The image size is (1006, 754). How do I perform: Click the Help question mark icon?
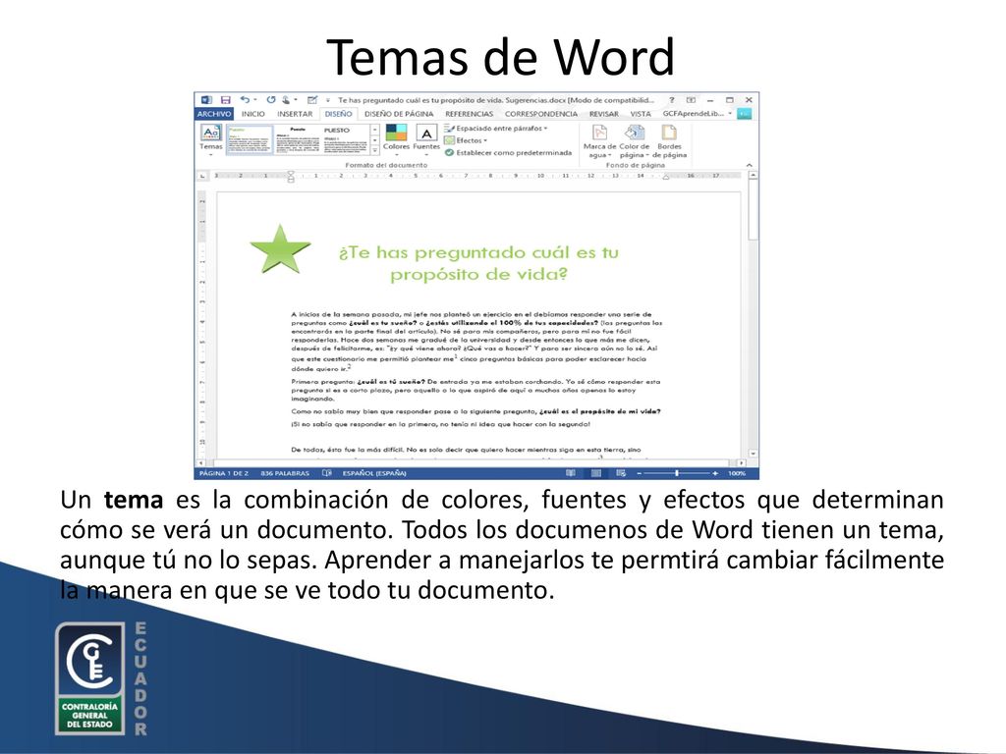672,100
